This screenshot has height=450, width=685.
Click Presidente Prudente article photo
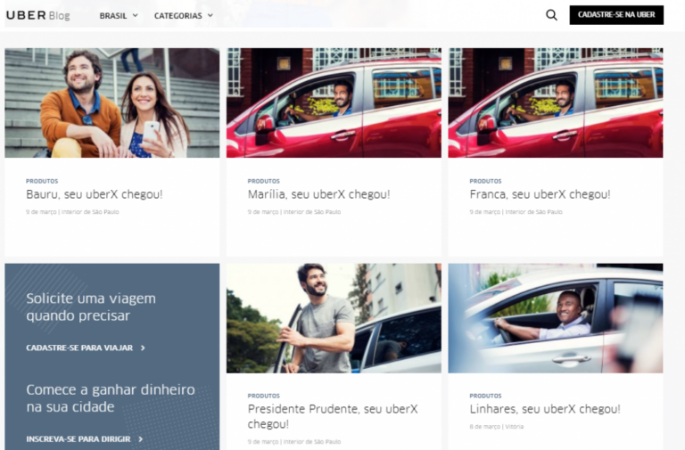(334, 318)
